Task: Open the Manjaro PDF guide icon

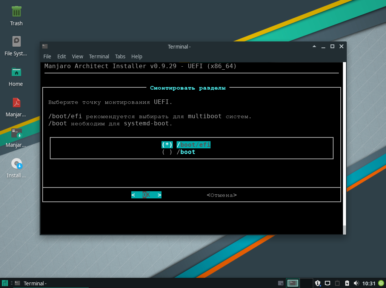Action: 16,102
